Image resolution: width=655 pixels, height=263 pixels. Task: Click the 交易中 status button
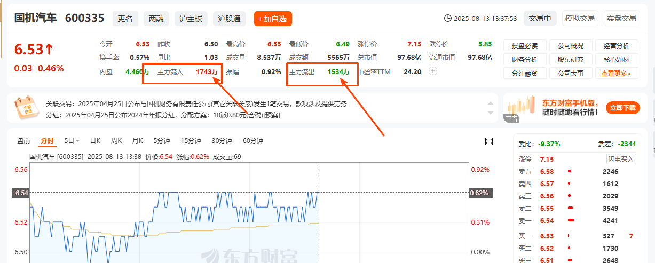pos(540,18)
